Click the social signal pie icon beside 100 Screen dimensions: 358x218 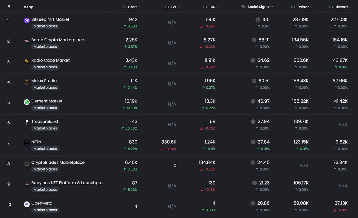(x=258, y=19)
